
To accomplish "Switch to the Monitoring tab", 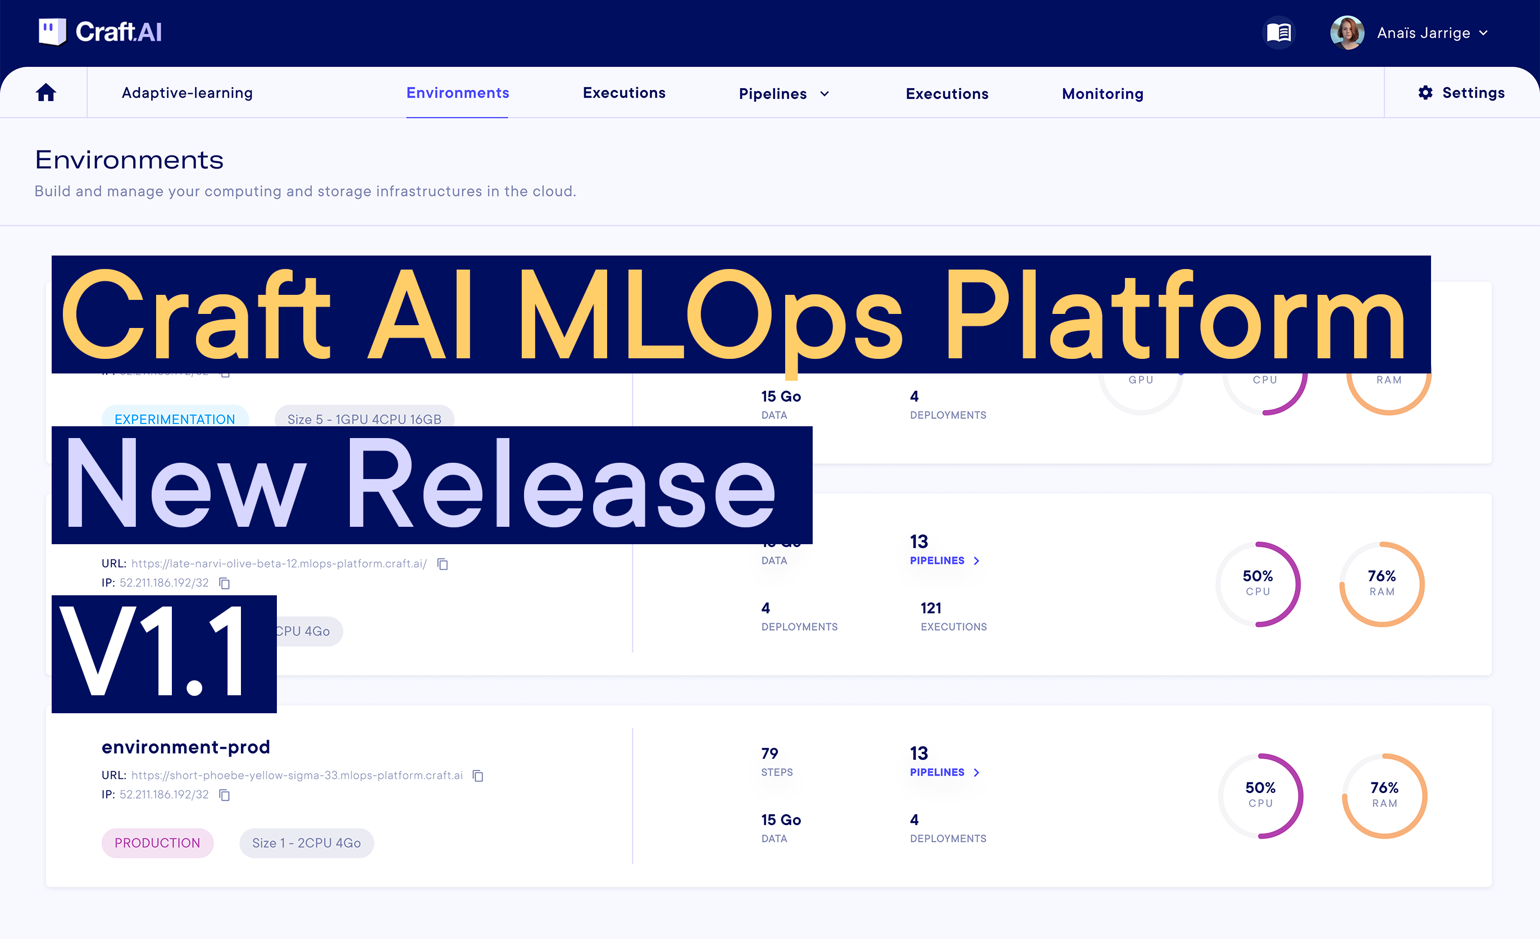I will point(1102,94).
